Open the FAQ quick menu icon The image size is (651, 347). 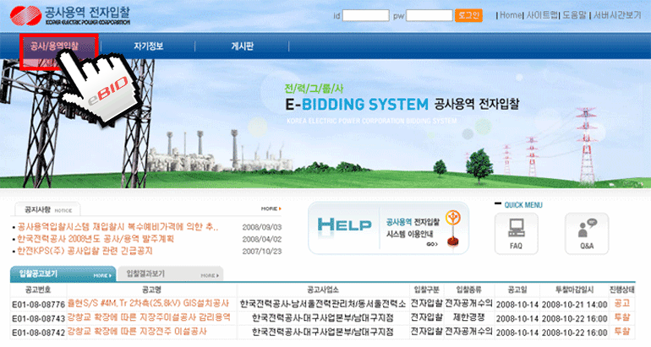point(516,233)
